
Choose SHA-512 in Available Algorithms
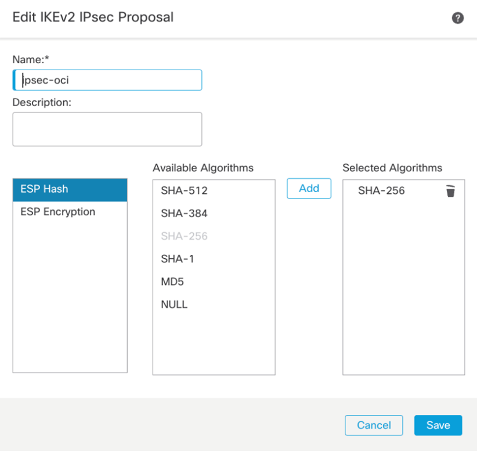[184, 191]
